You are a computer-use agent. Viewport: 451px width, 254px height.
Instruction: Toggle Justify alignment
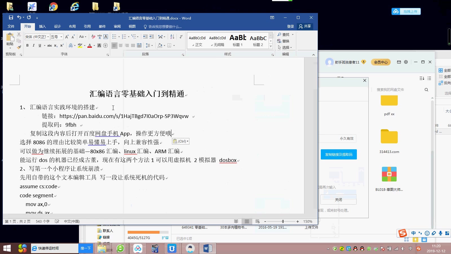tap(133, 45)
